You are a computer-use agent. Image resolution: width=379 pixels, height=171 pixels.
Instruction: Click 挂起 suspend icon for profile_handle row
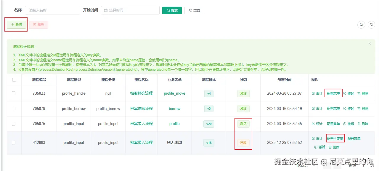tap(349, 93)
